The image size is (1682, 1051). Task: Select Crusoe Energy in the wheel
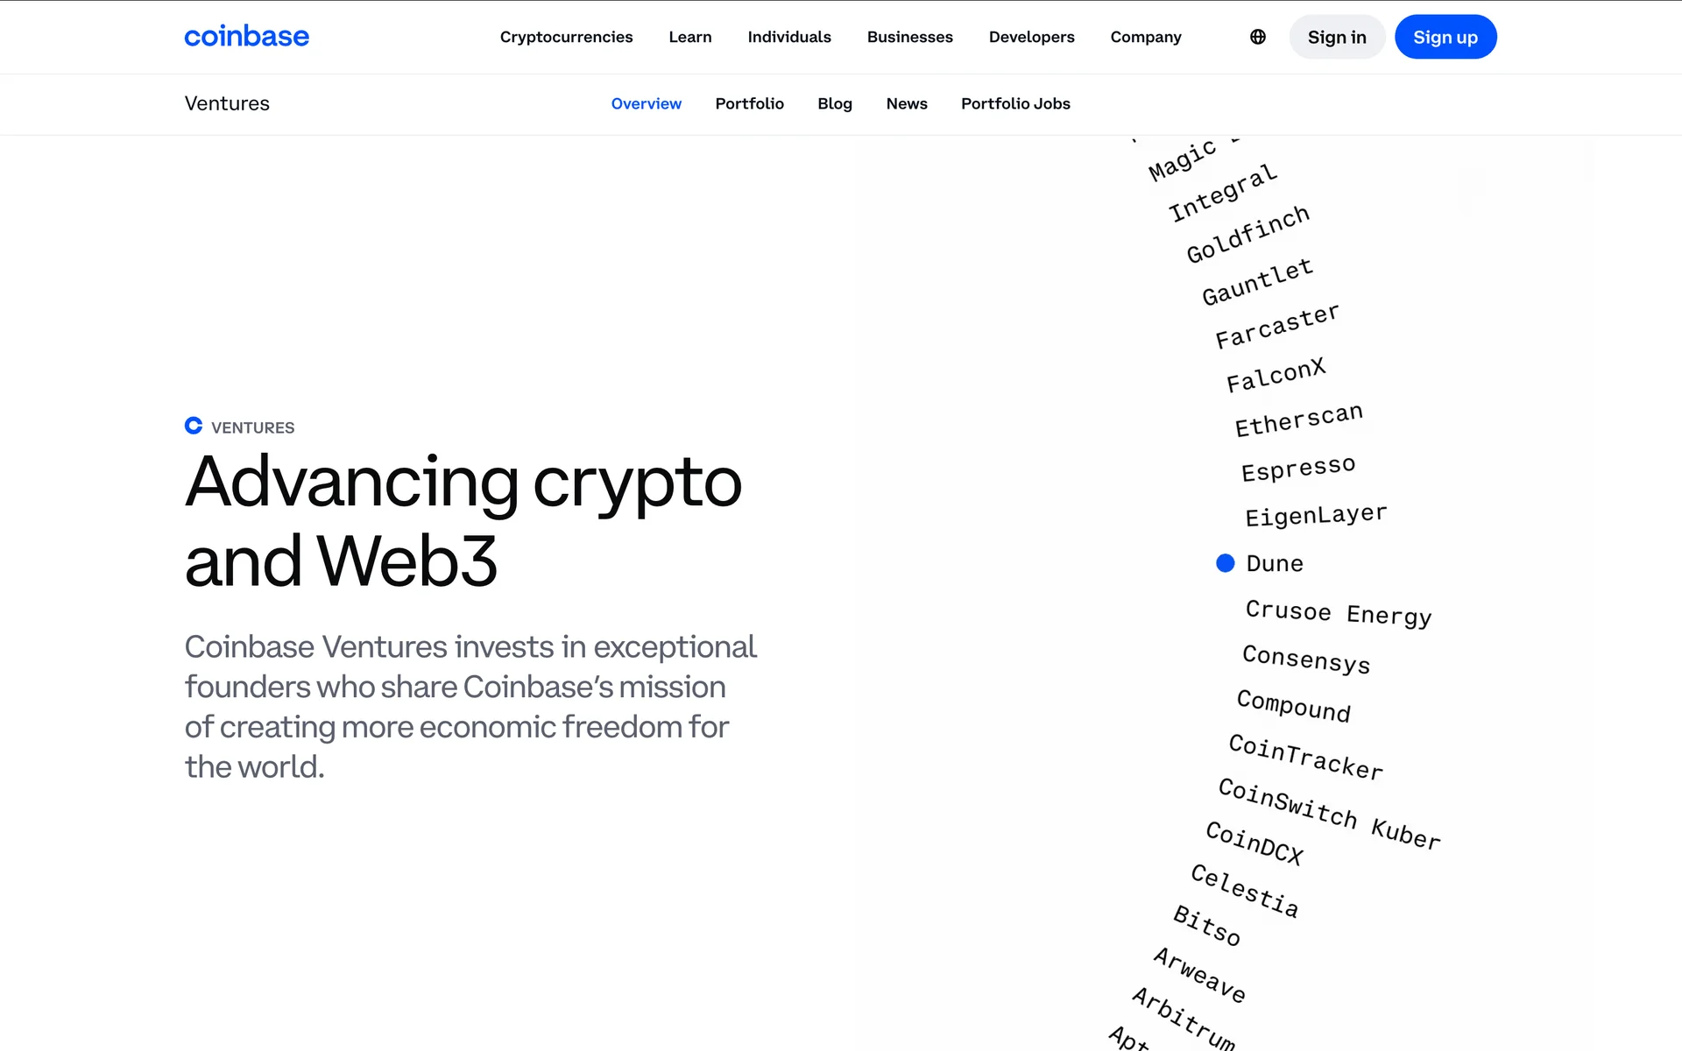pyautogui.click(x=1338, y=612)
